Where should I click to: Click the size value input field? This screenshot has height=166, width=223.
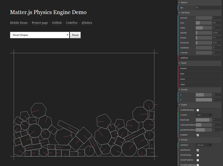tap(216, 23)
